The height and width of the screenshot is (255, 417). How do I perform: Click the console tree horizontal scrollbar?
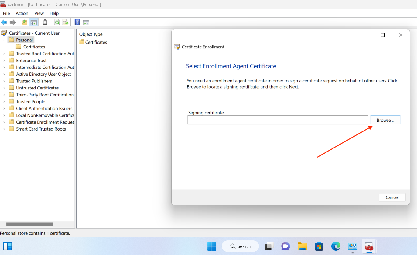(30, 224)
